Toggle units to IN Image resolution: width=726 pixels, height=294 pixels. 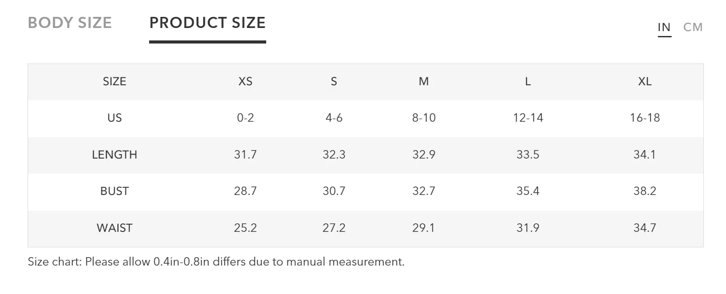click(x=664, y=28)
